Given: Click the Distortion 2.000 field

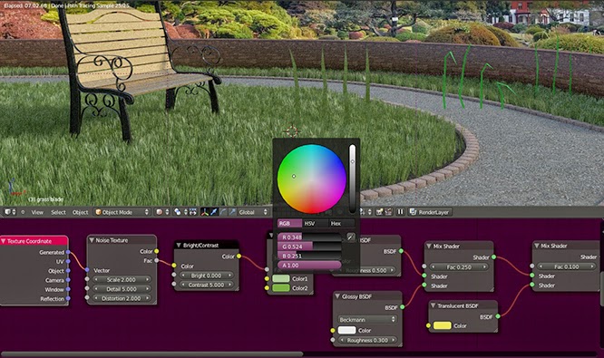Looking at the screenshot, I should tap(122, 298).
